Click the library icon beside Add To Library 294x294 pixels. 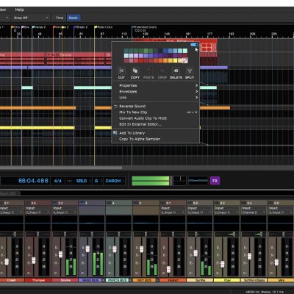115,133
